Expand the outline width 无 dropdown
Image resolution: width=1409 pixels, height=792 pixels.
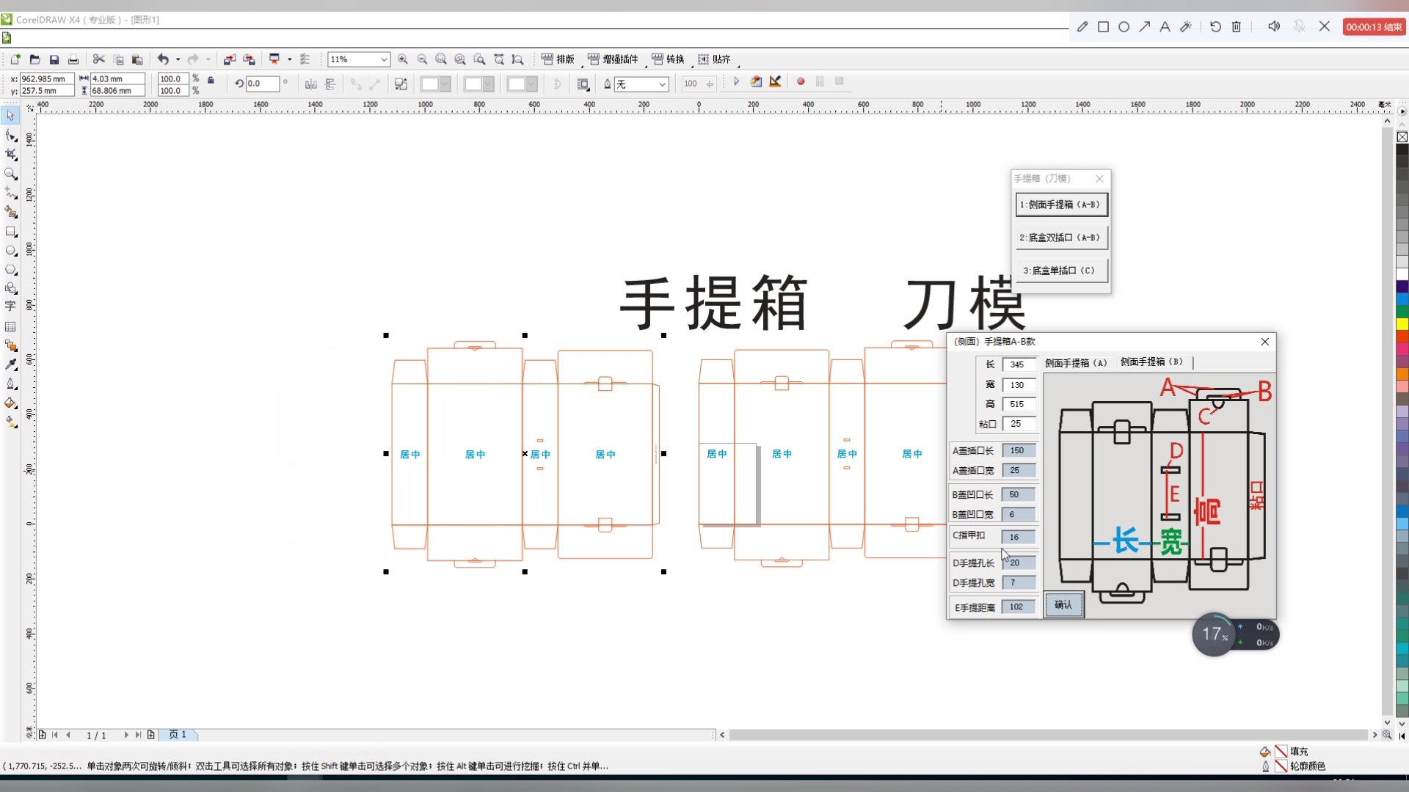point(662,84)
